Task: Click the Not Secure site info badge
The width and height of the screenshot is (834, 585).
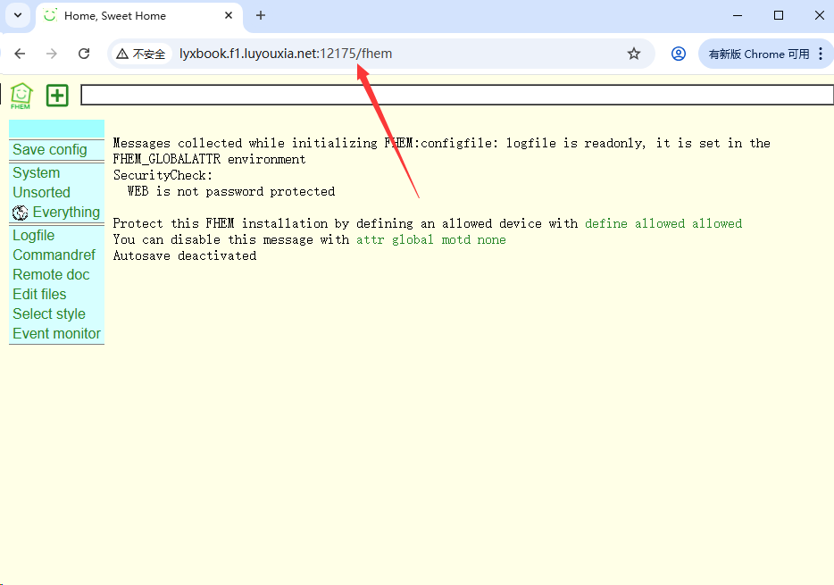Action: click(x=141, y=54)
